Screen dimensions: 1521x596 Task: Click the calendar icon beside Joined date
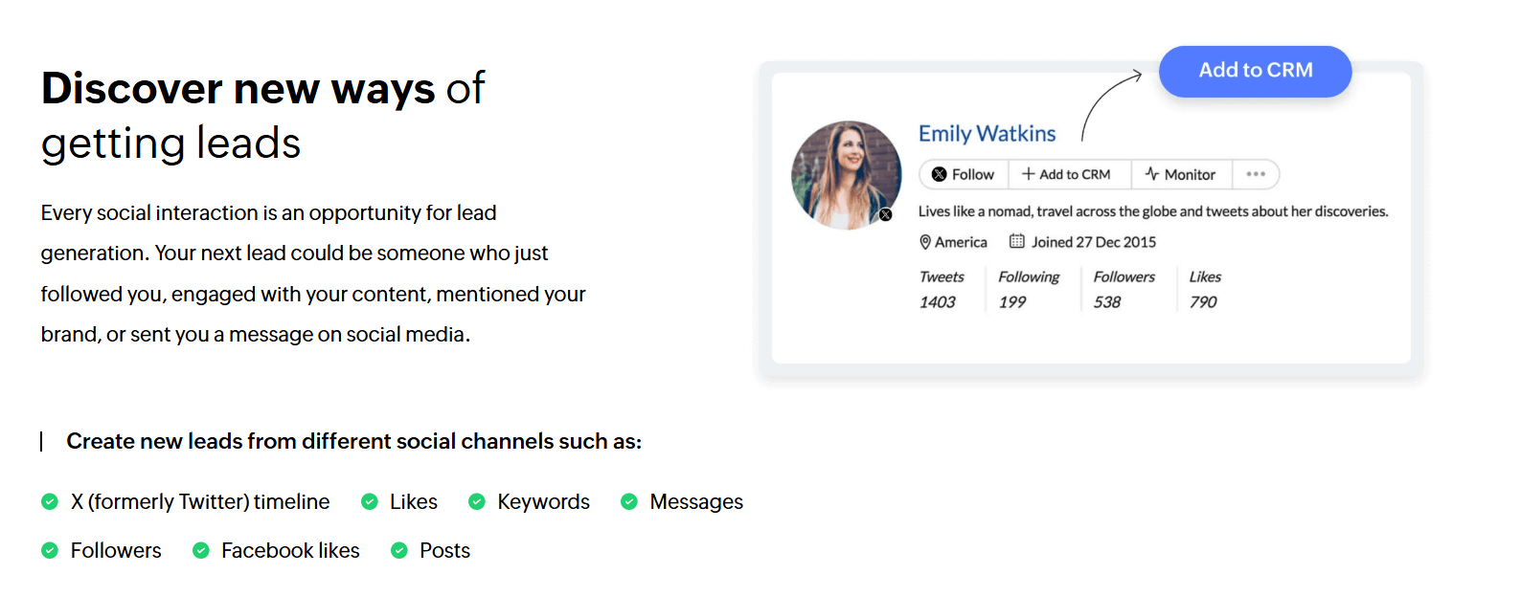(x=1017, y=242)
